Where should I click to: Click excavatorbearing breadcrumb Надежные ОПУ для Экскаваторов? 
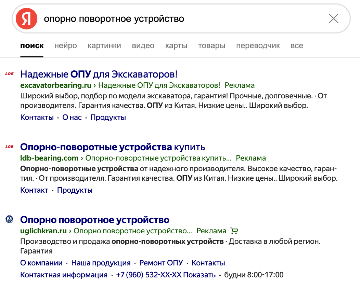pyautogui.click(x=159, y=85)
